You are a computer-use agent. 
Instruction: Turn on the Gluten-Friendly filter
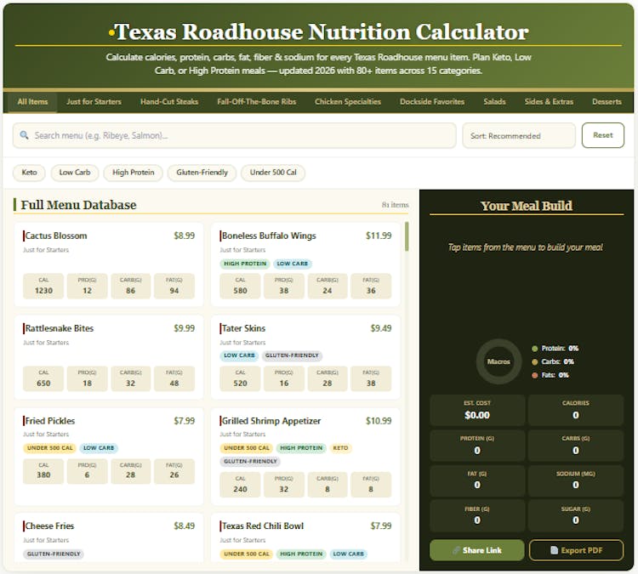point(202,173)
